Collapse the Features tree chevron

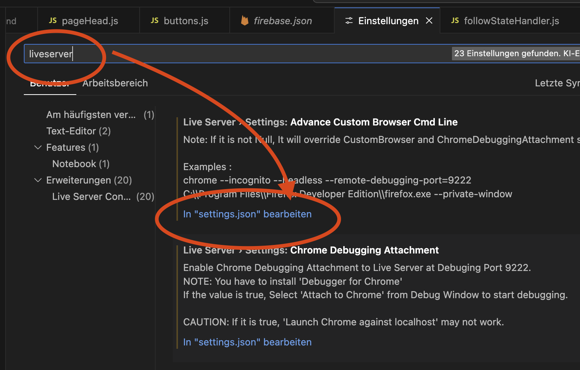(38, 147)
